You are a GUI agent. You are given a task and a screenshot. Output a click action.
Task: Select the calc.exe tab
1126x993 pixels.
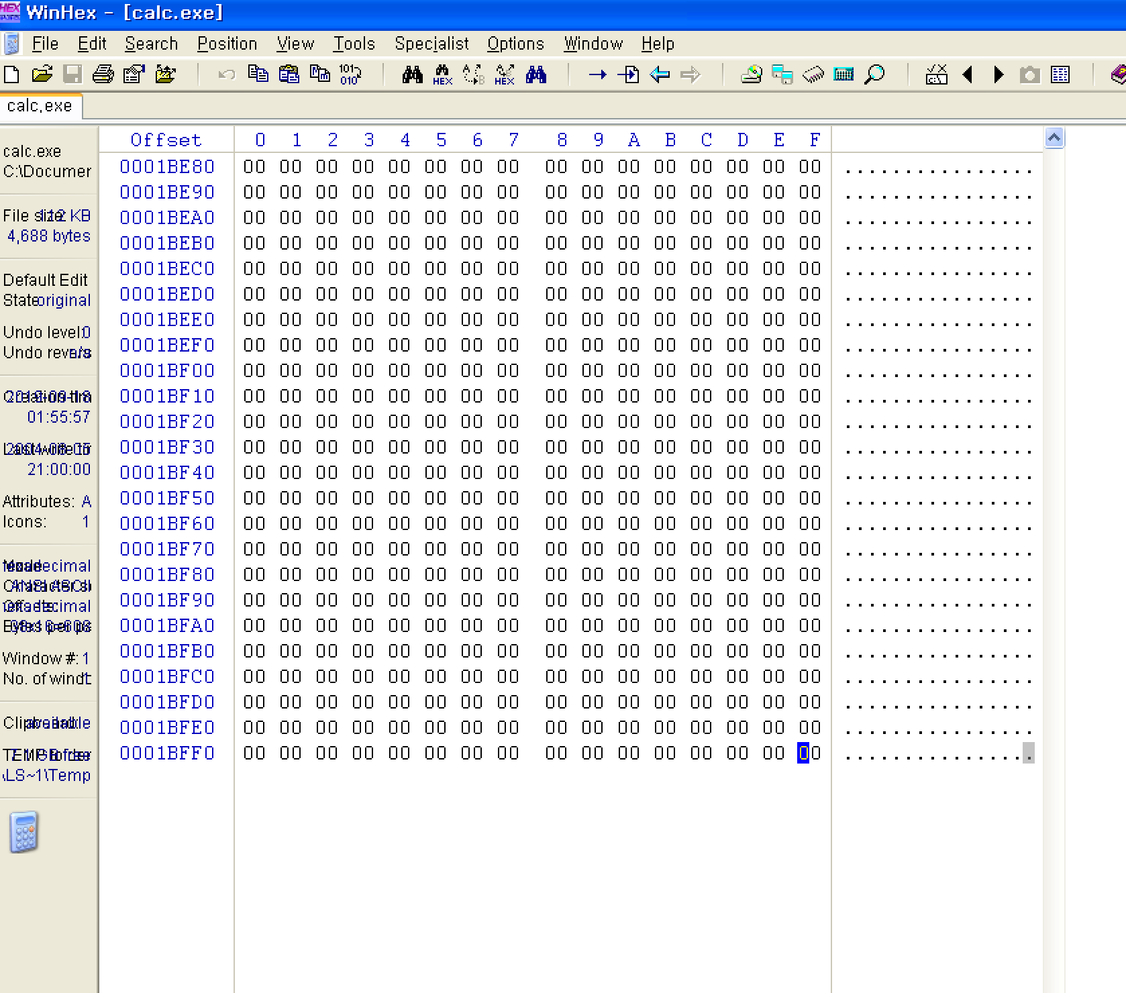point(40,106)
